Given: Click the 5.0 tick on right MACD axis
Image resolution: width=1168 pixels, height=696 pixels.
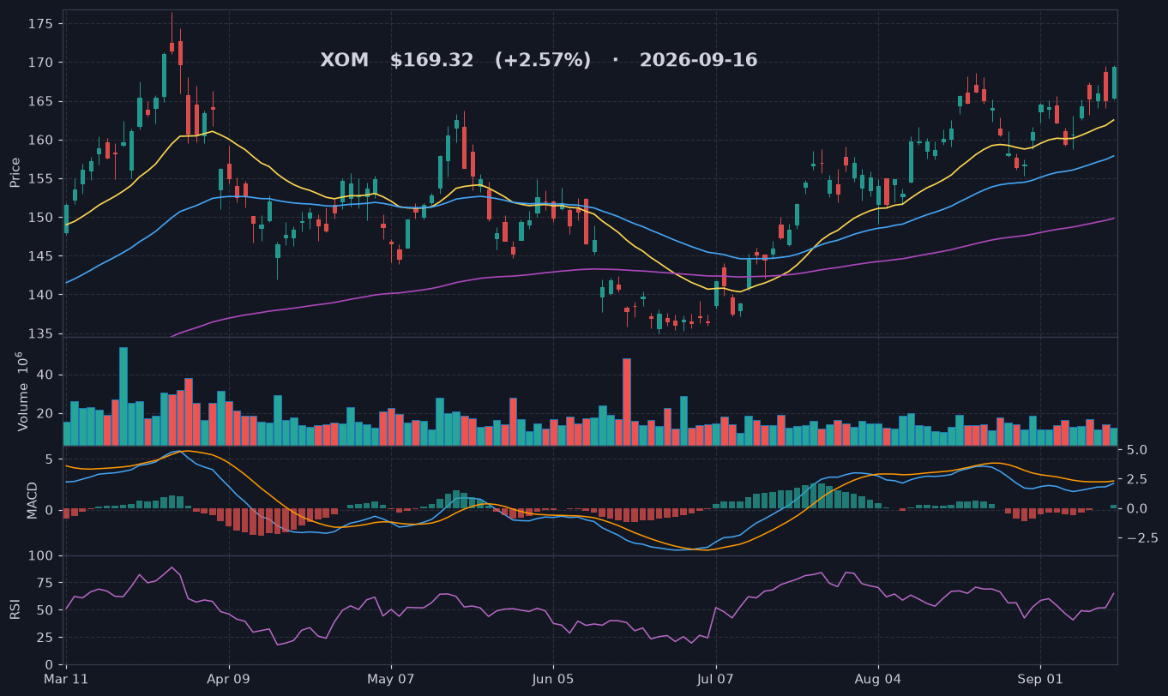Looking at the screenshot, I should click(x=1135, y=450).
